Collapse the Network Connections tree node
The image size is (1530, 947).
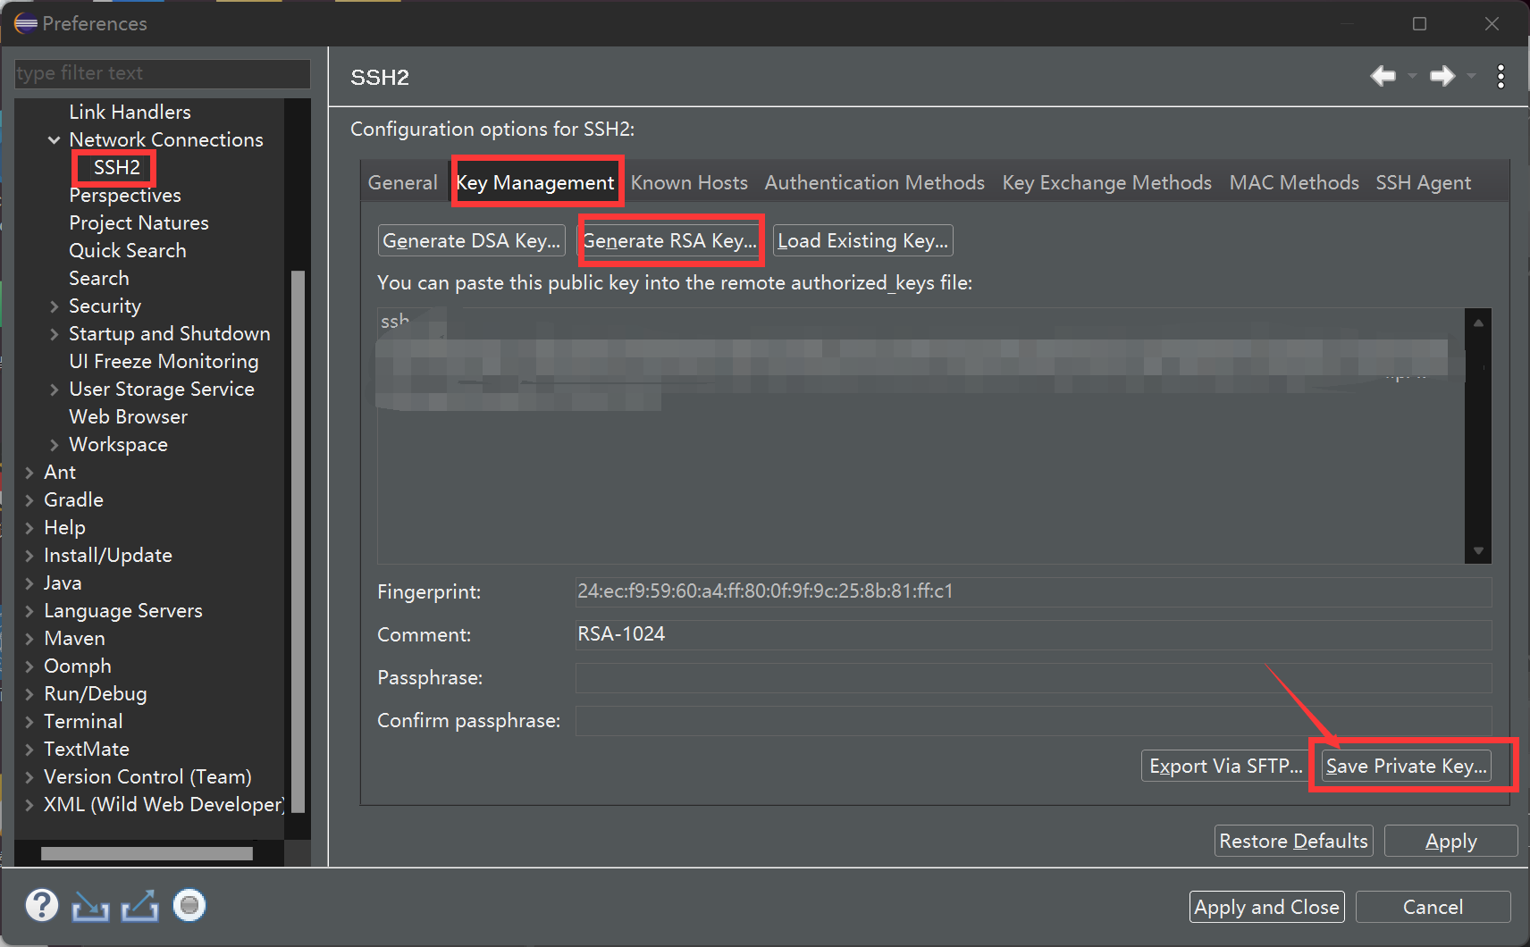(x=55, y=140)
